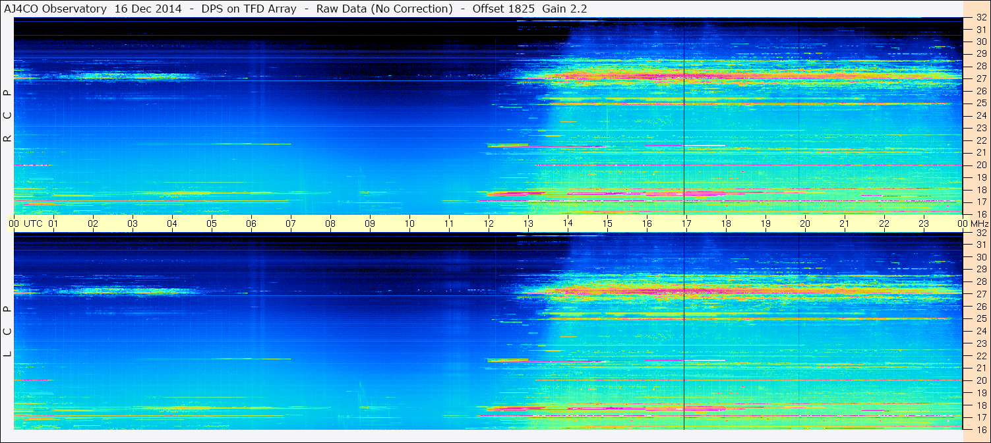Click the RCP label beside upper spectrogram
The height and width of the screenshot is (443, 991).
[x=7, y=115]
